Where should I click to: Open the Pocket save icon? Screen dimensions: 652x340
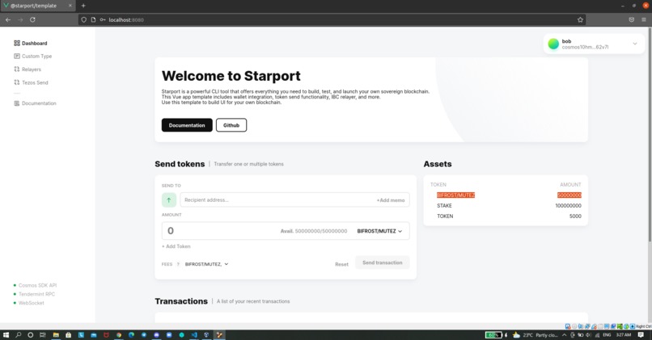pos(631,19)
